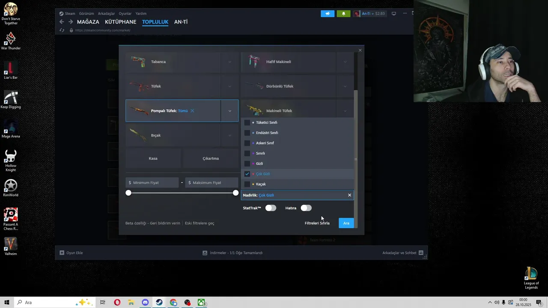Launch Liar's Bar desktop shortcut
Screen dimensions: 548x308
(x=11, y=70)
